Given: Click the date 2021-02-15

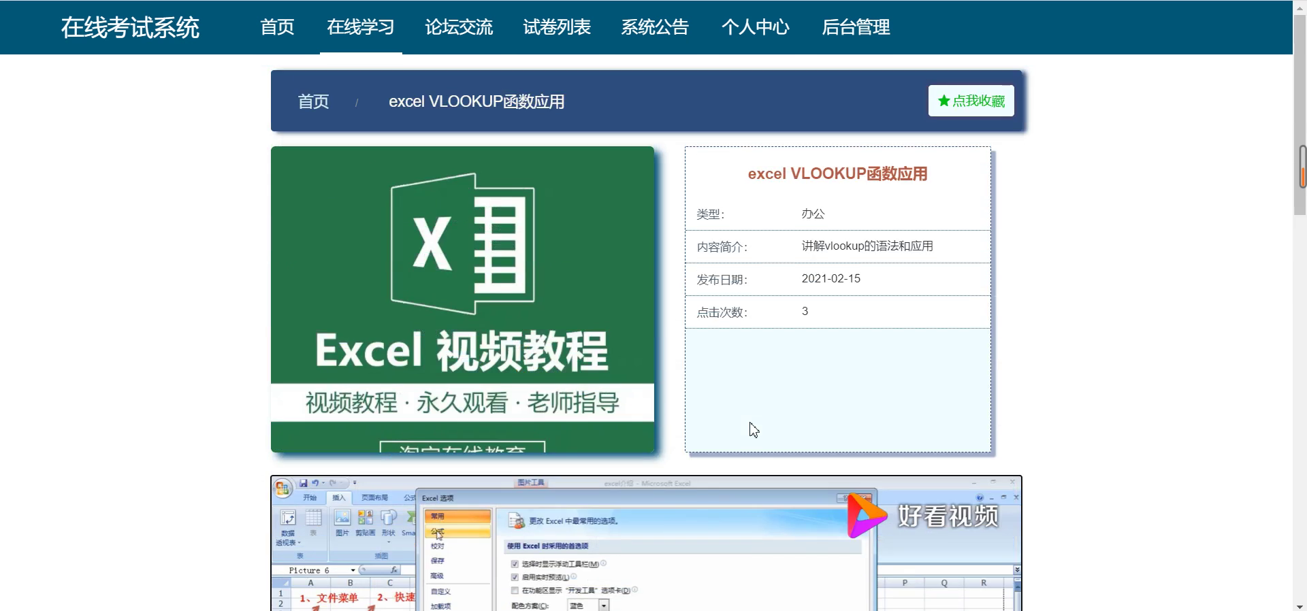Looking at the screenshot, I should click(x=831, y=278).
